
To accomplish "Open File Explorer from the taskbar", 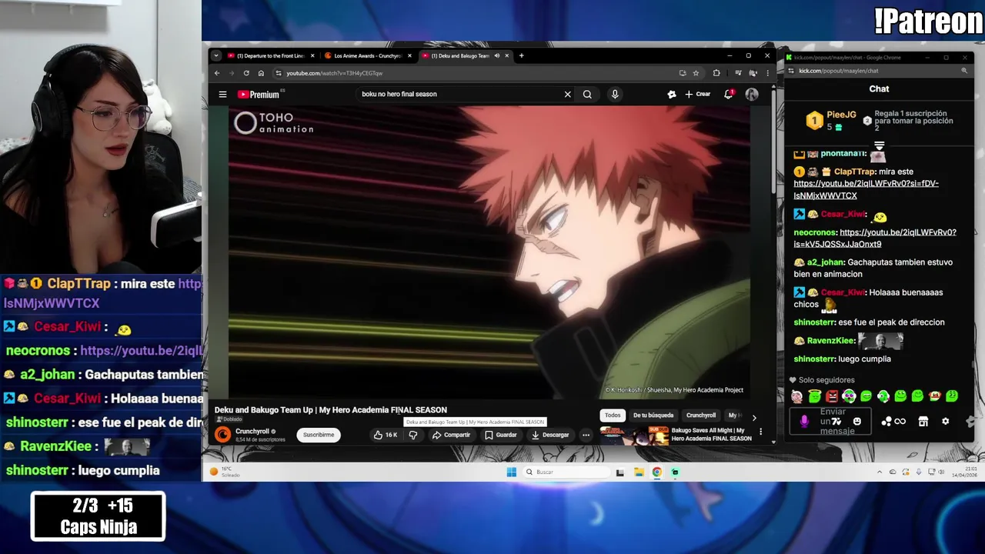I will coord(639,472).
